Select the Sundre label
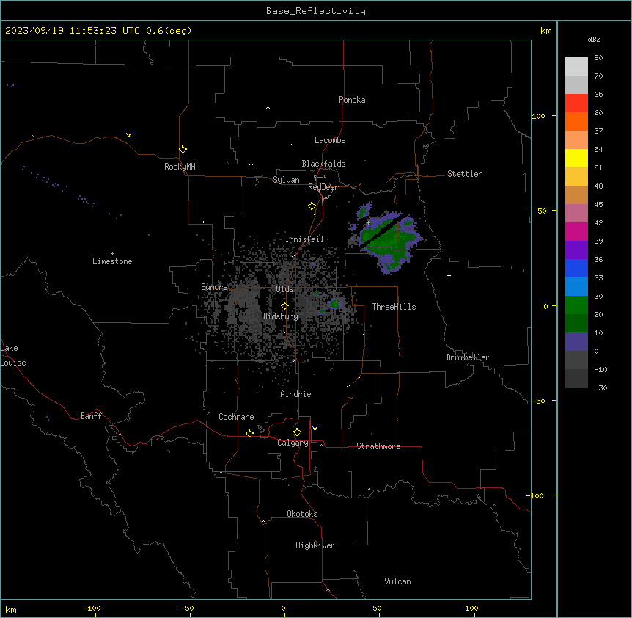Viewport: 632px width, 618px height. 214,287
